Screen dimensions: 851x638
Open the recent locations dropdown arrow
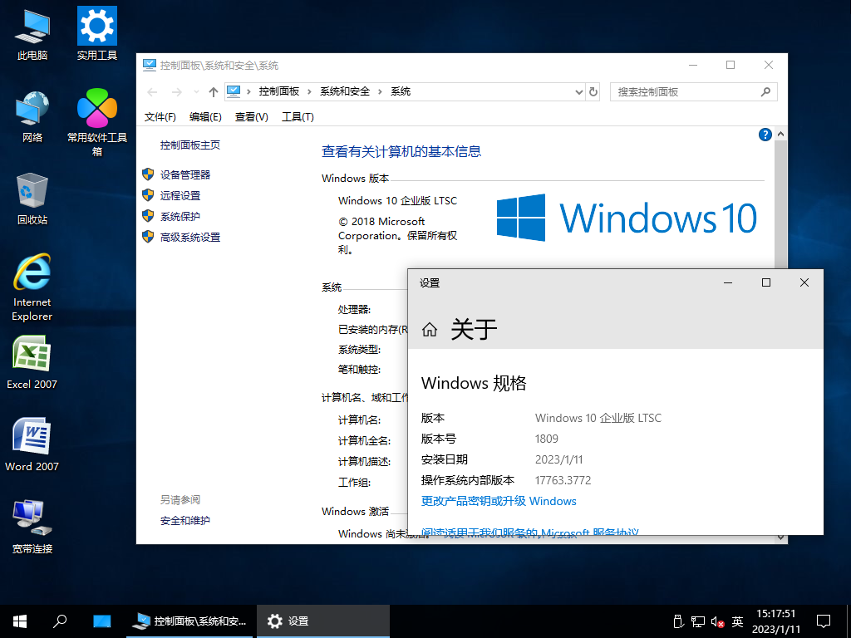pyautogui.click(x=196, y=91)
